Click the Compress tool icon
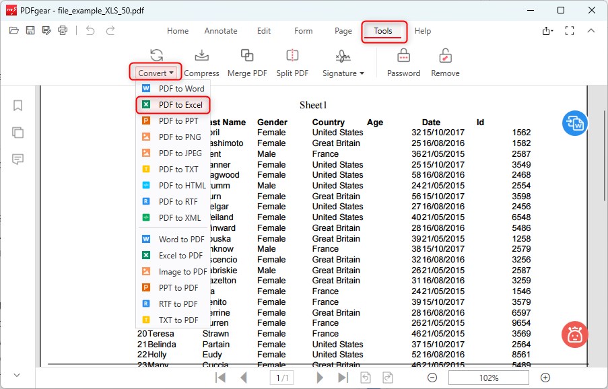Screen dimensions: 608x389 pyautogui.click(x=201, y=63)
